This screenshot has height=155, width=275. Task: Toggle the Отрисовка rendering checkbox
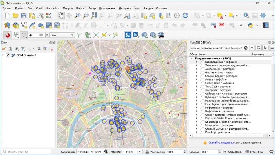pyautogui.click(x=225, y=152)
